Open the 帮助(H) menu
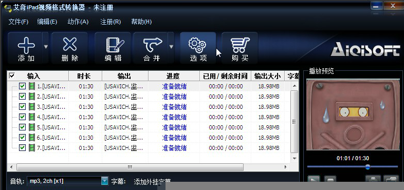Image resolution: width=404 pixels, height=190 pixels. (141, 22)
